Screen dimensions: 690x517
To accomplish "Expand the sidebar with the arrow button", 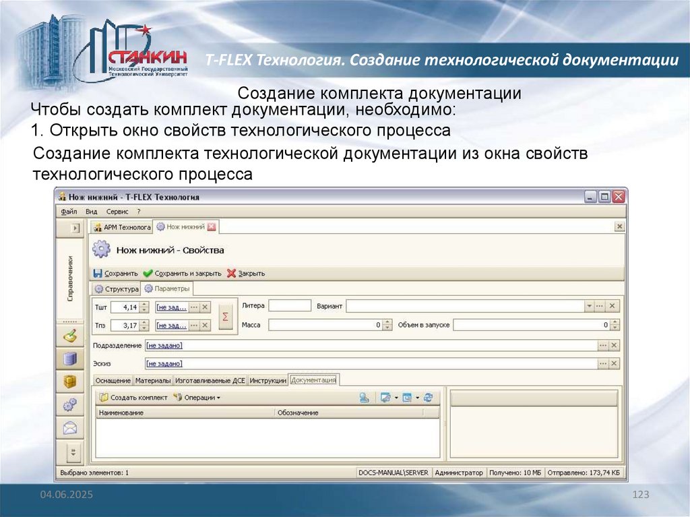I will click(75, 228).
